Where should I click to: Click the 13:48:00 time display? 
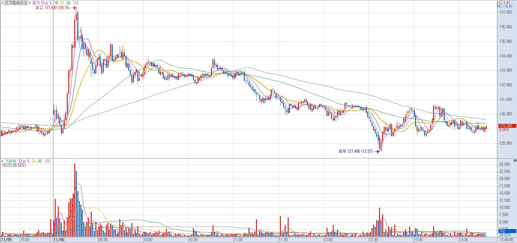[506, 240]
